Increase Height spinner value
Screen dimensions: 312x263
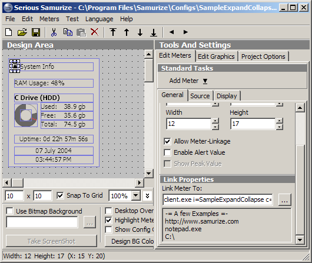click(280, 121)
